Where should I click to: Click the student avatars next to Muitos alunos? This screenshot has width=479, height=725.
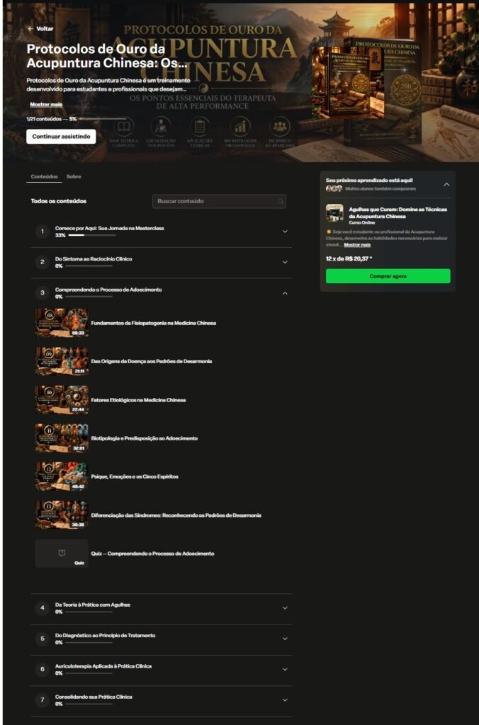tap(334, 188)
